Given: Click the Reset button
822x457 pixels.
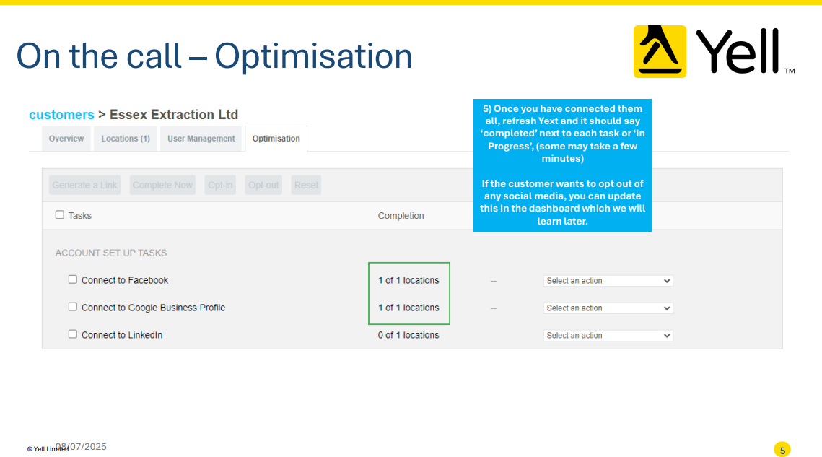Looking at the screenshot, I should [306, 186].
